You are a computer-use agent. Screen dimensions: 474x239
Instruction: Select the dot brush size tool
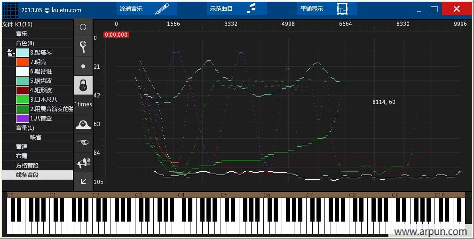[x=83, y=66]
